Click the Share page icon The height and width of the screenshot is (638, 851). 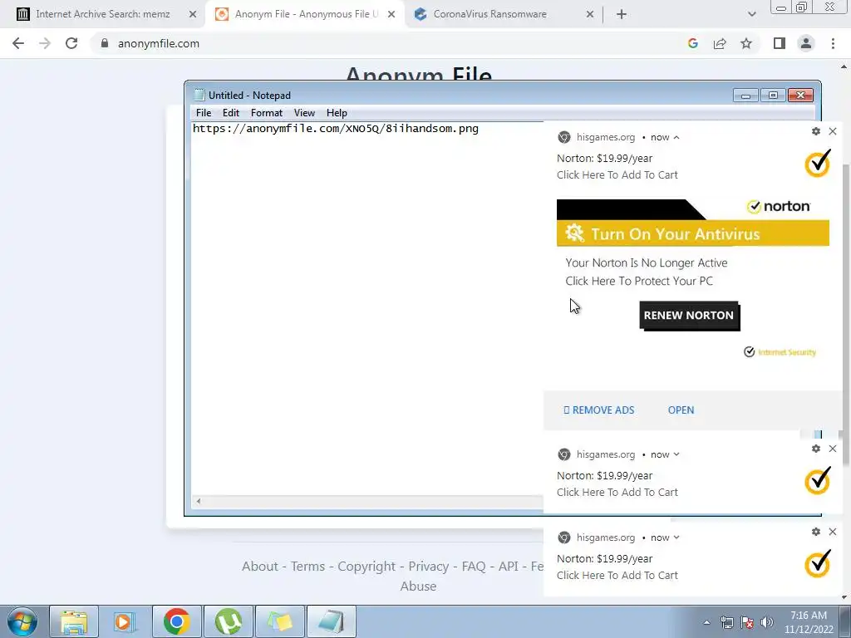(x=720, y=43)
